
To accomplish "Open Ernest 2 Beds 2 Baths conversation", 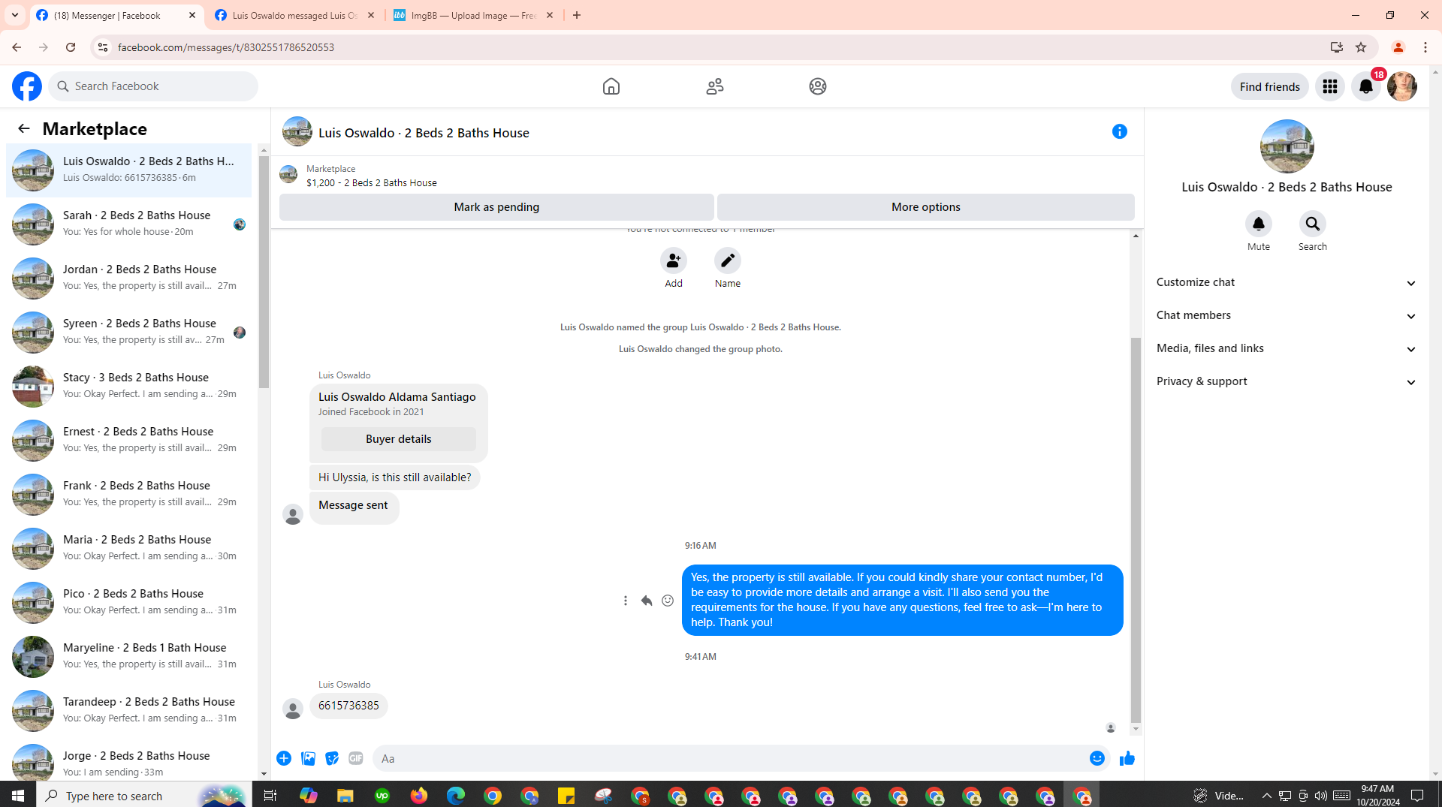I will [x=129, y=440].
